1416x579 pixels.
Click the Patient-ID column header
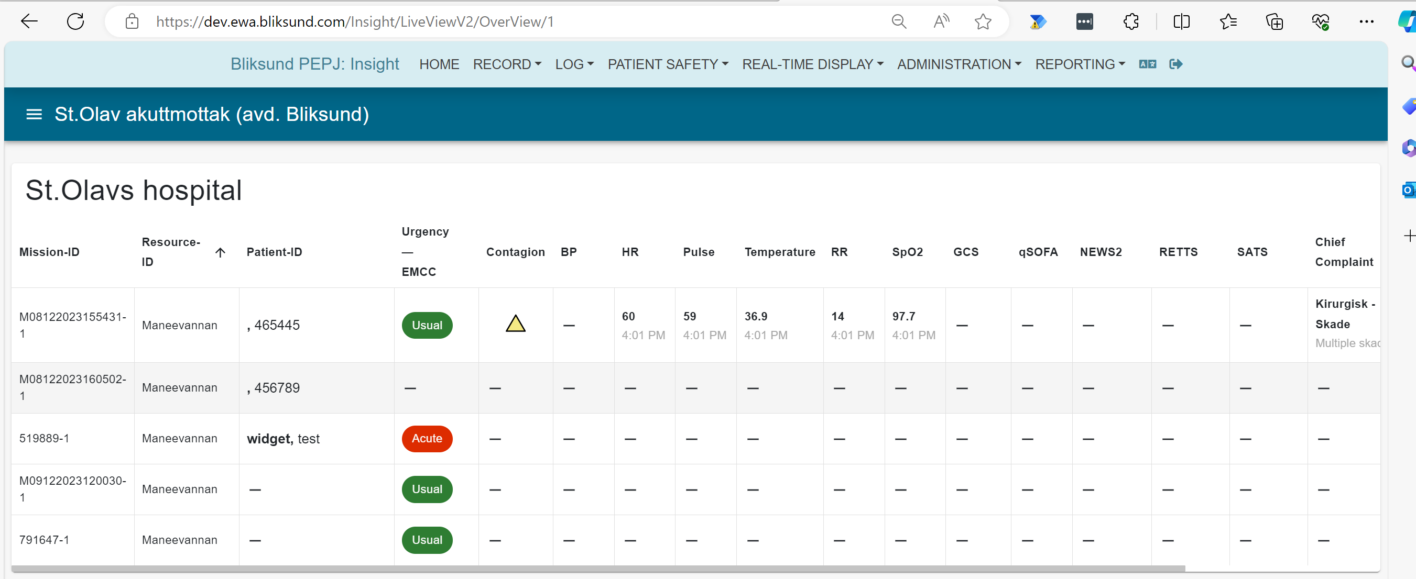pyautogui.click(x=274, y=252)
